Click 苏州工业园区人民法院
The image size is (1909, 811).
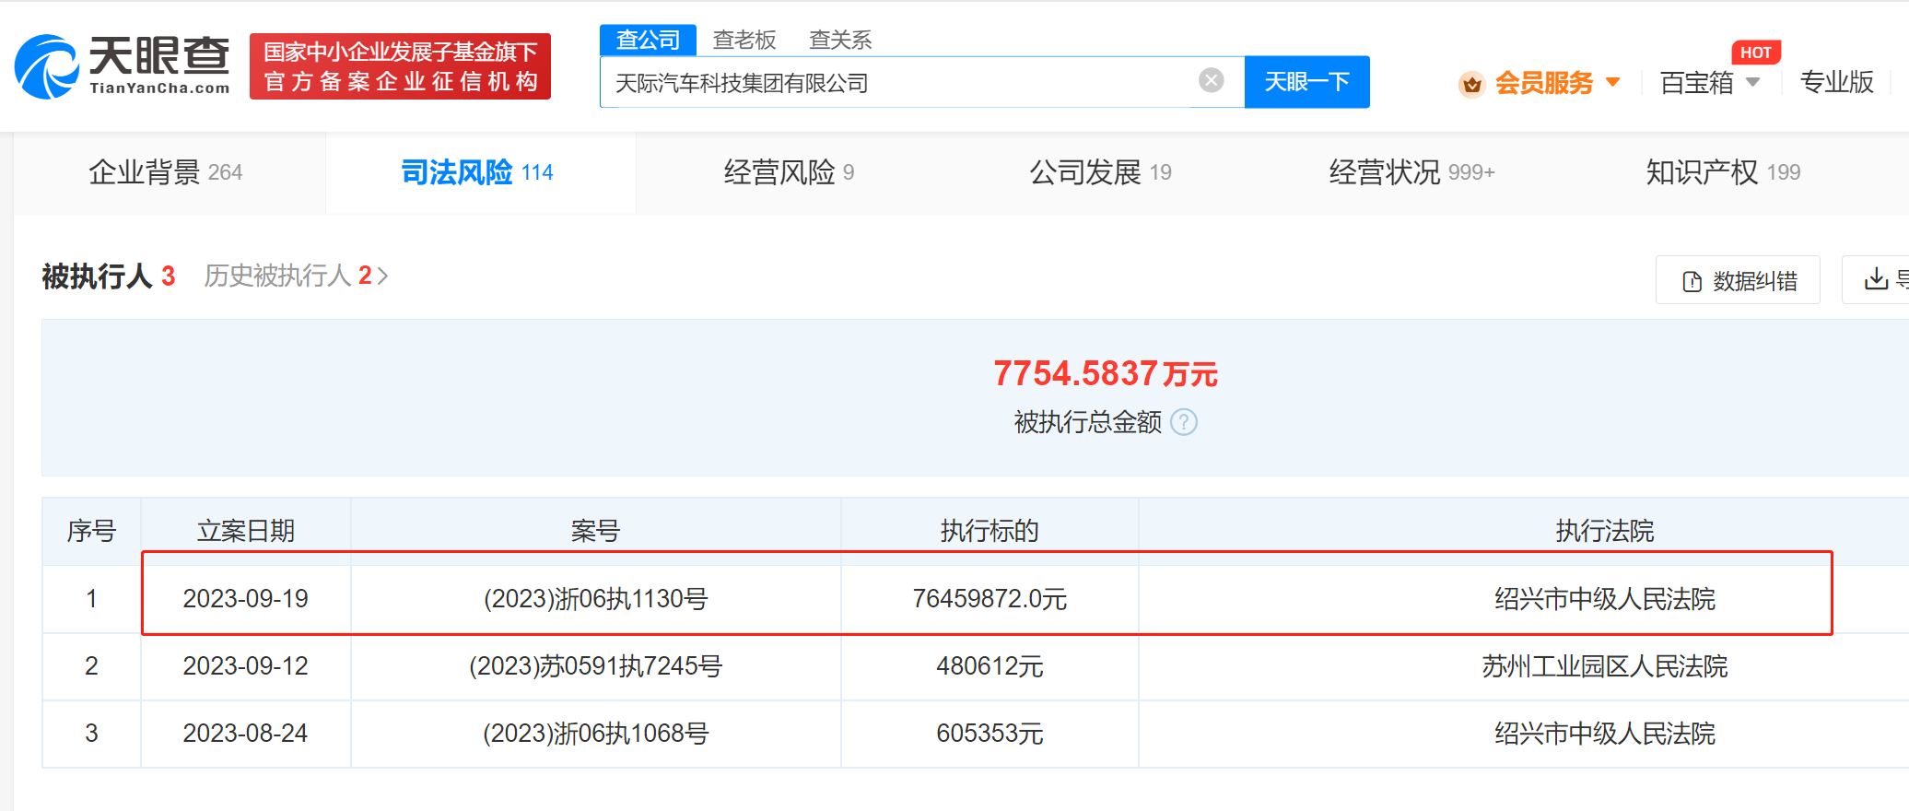click(x=1604, y=666)
